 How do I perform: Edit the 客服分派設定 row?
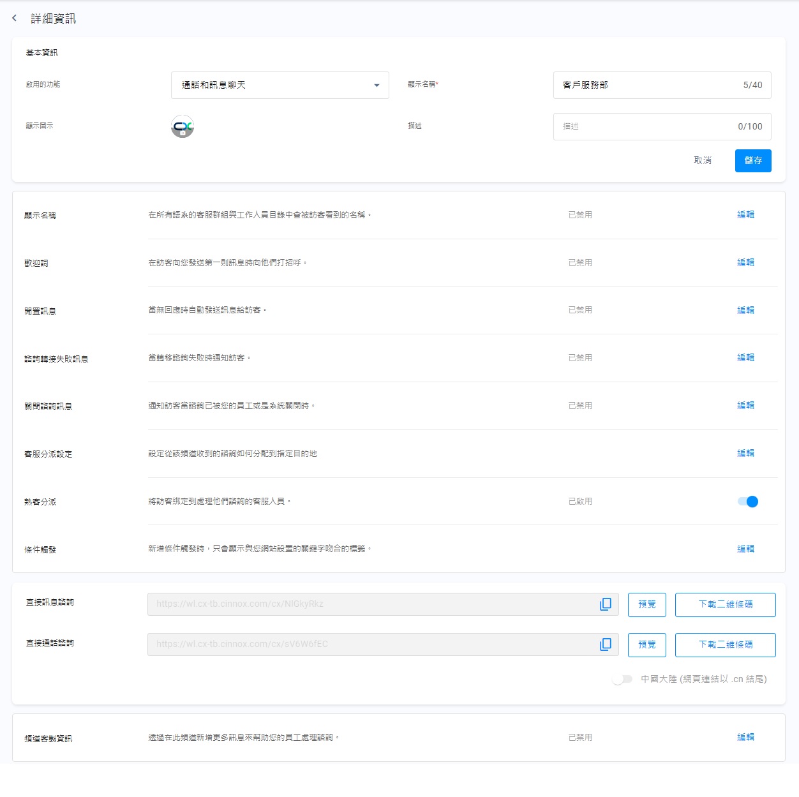click(745, 454)
